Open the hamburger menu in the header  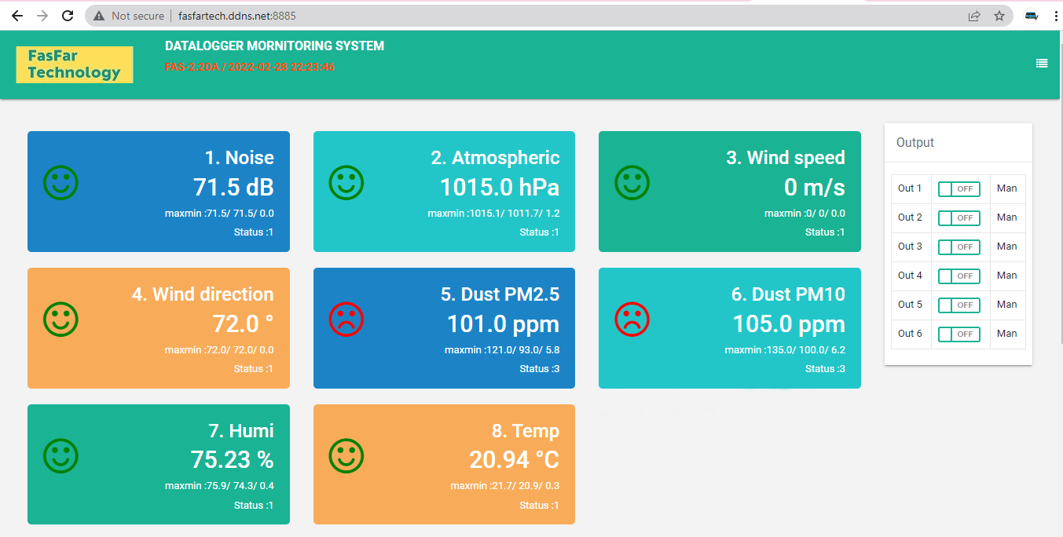coord(1042,64)
